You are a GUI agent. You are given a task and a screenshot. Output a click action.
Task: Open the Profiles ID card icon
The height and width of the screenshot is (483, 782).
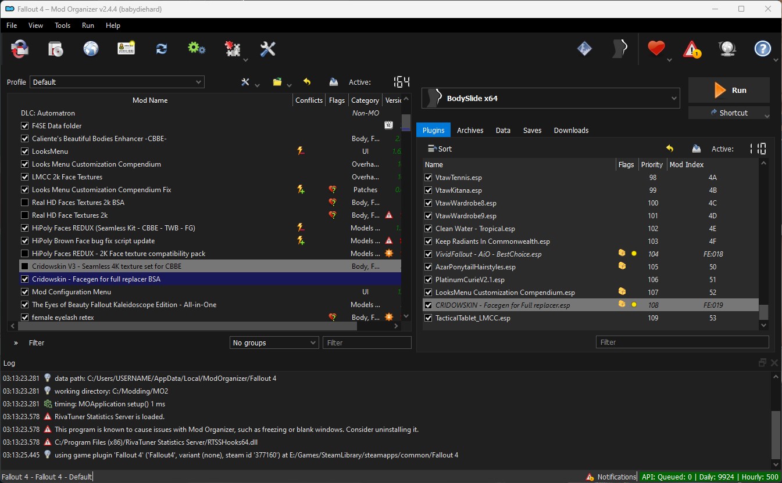click(126, 49)
